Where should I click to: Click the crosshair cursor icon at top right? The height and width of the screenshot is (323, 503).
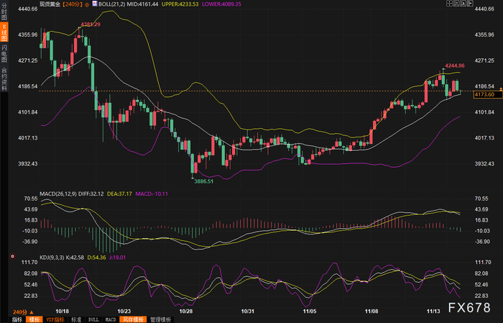pos(449,4)
